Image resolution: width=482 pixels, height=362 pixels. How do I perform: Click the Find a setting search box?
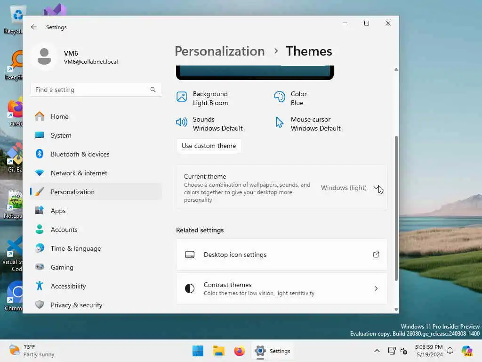(x=96, y=90)
